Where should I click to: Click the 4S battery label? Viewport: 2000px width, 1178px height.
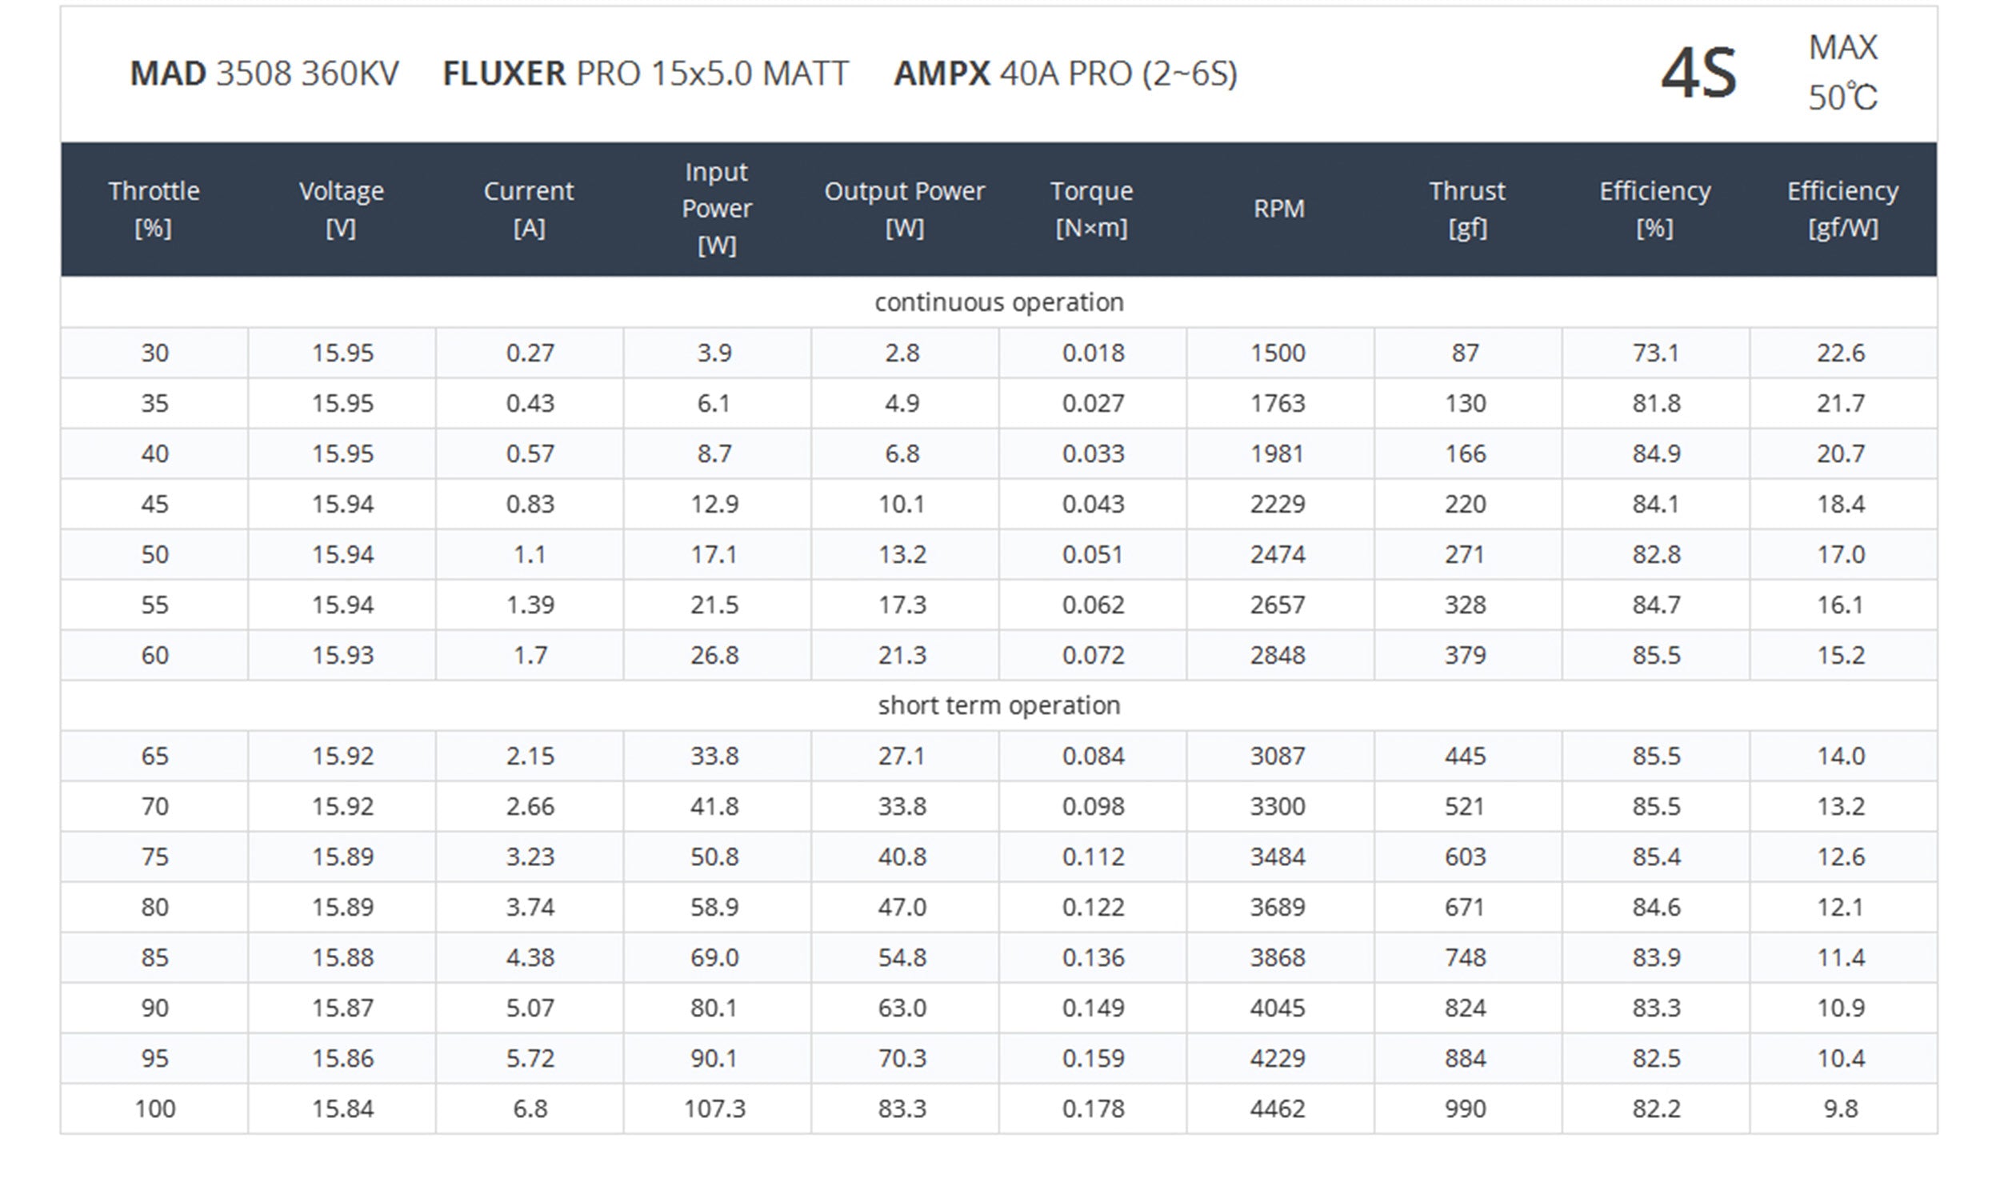pos(1698,74)
